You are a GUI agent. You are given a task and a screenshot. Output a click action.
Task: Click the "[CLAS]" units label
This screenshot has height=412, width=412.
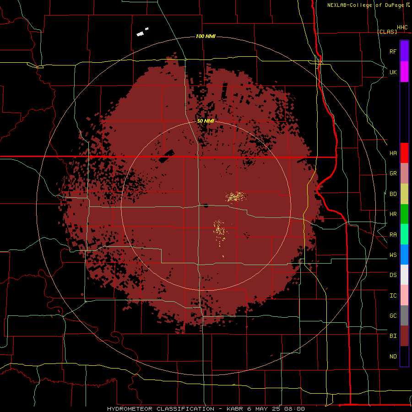tap(387, 32)
